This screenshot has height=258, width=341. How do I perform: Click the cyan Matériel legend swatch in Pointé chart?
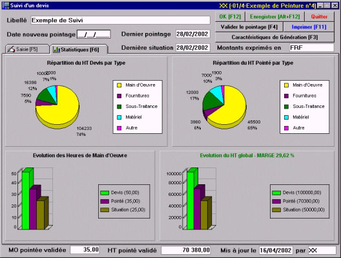coord(286,117)
